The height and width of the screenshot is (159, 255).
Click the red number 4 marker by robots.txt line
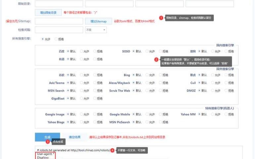tap(113, 150)
